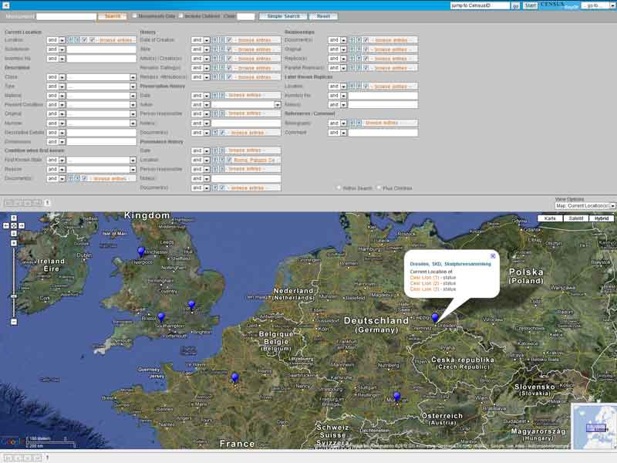Screen dimensions: 617x463
Task: Click the Inventory No input under Current Location
Action: (102, 59)
